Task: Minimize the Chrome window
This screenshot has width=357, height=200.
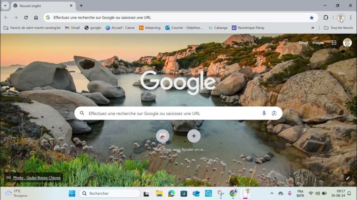Action: pyautogui.click(x=325, y=6)
